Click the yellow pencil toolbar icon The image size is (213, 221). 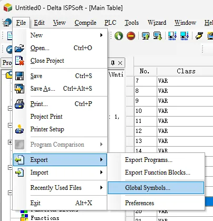tap(199, 36)
